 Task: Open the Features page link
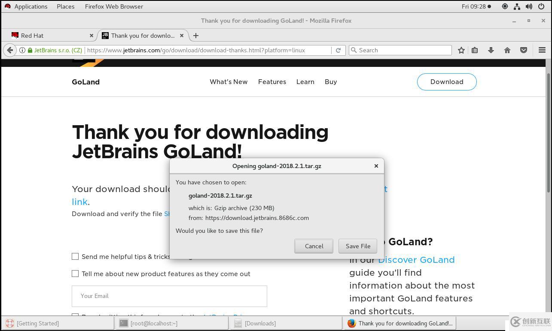click(x=272, y=82)
